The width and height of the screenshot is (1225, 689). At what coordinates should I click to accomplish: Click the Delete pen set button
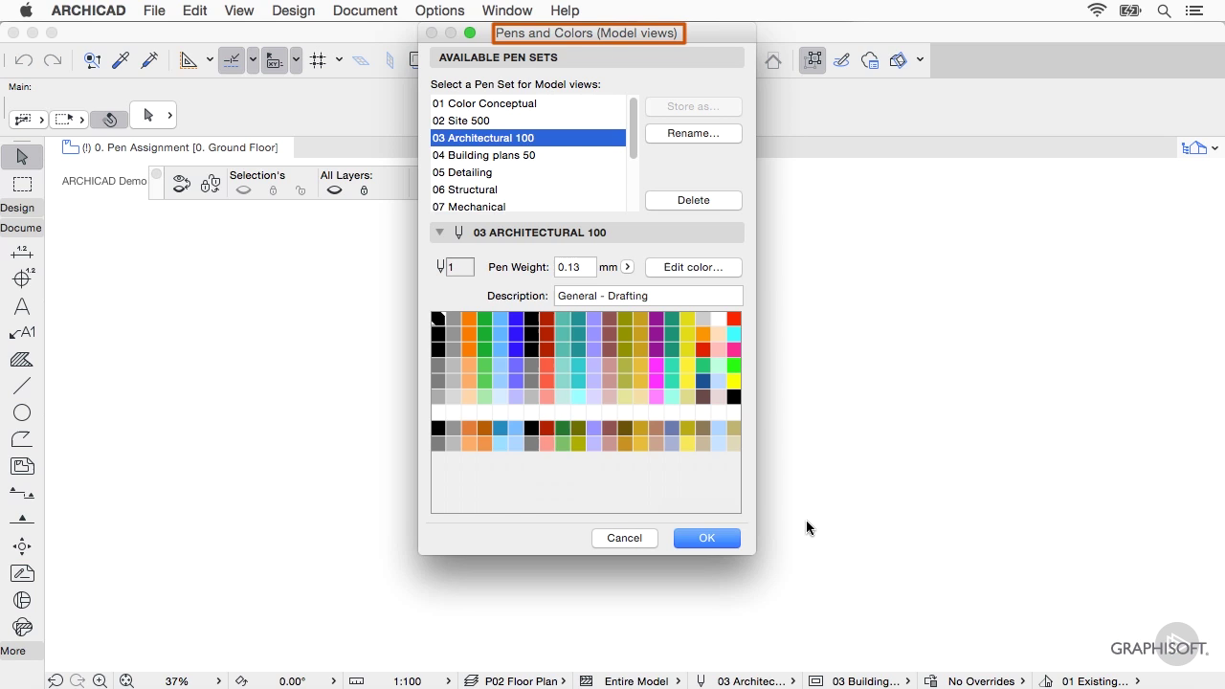[x=693, y=200]
